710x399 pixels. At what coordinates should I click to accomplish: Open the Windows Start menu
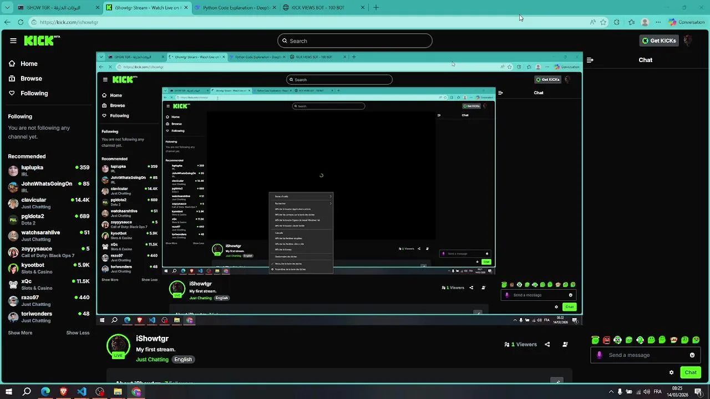[9, 392]
